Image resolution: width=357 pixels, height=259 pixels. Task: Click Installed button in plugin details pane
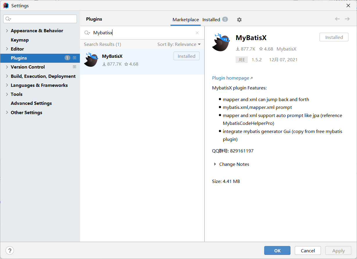pyautogui.click(x=334, y=37)
